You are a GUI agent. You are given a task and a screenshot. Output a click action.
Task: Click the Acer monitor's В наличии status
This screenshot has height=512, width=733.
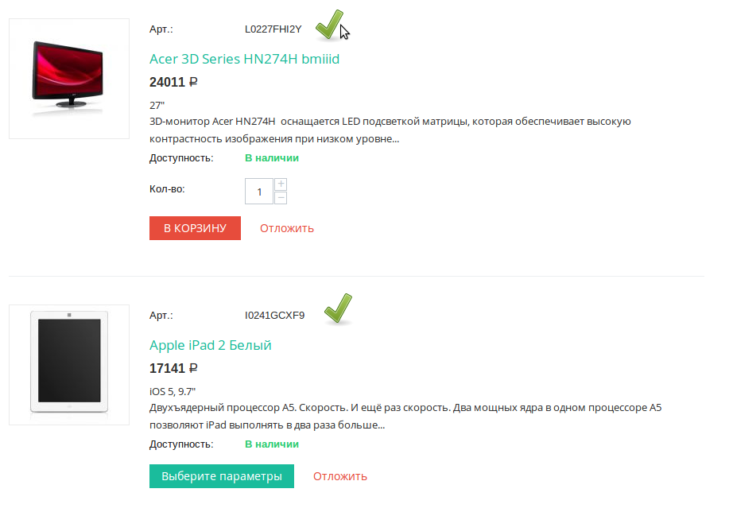click(272, 157)
